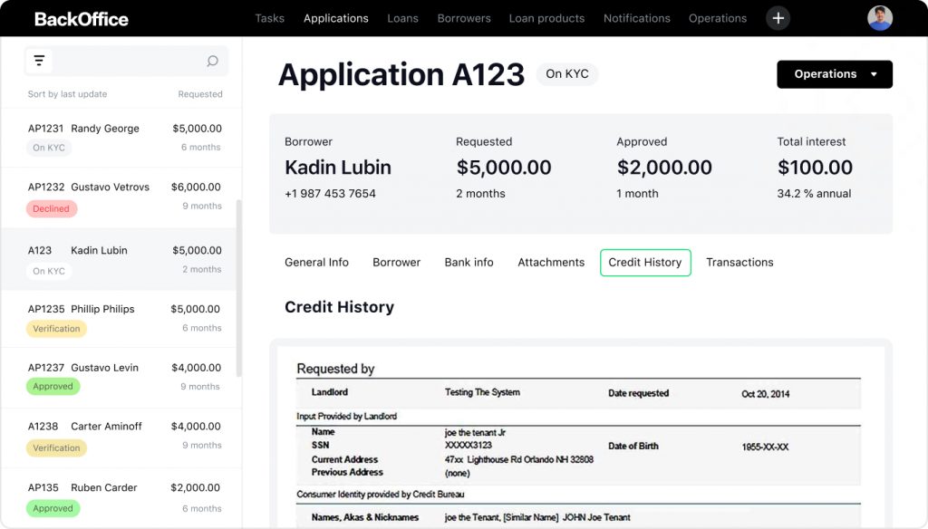Open Notifications in top navigation

(x=636, y=18)
